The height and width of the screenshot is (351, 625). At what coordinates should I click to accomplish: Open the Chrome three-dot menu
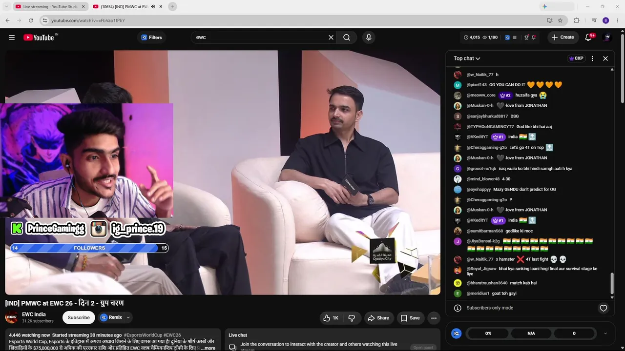(617, 20)
